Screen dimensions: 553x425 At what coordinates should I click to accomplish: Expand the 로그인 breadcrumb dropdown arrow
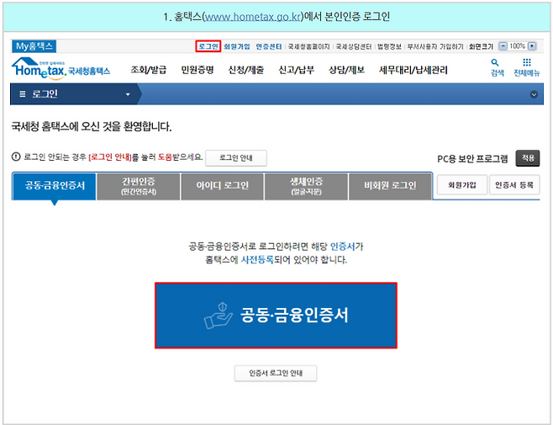(128, 94)
